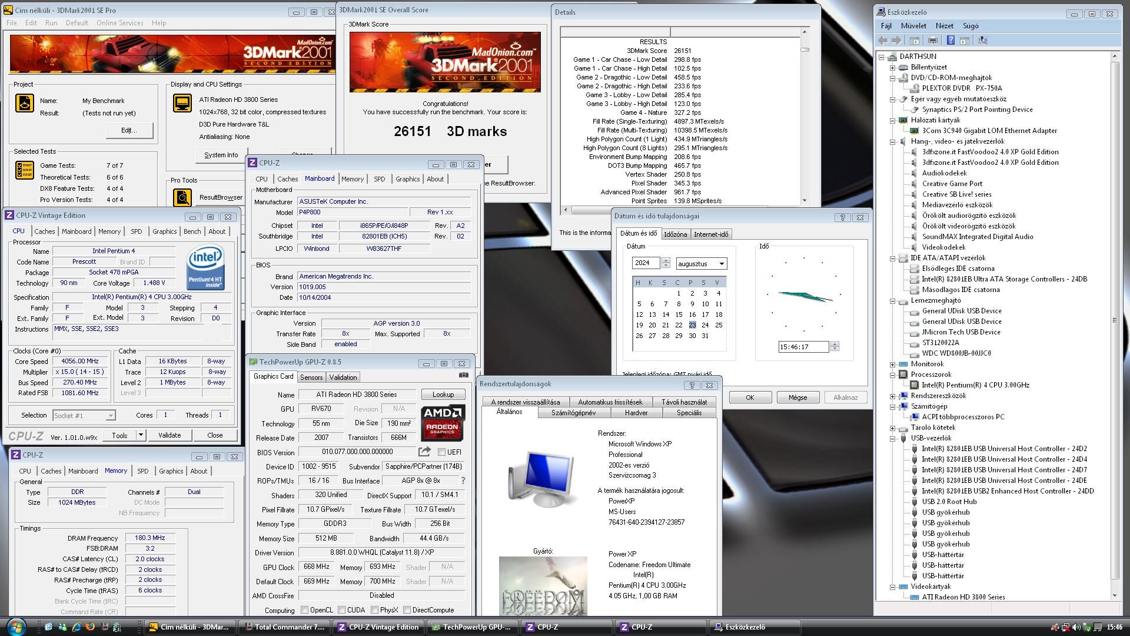Click the Project icon in 3DMark window
This screenshot has height=636, width=1130.
(x=24, y=103)
